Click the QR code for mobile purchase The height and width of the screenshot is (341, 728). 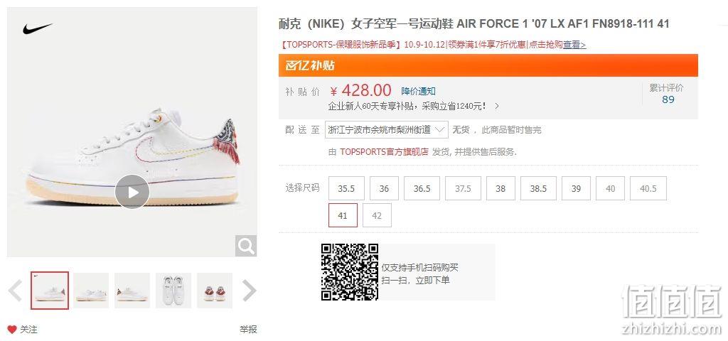point(350,272)
